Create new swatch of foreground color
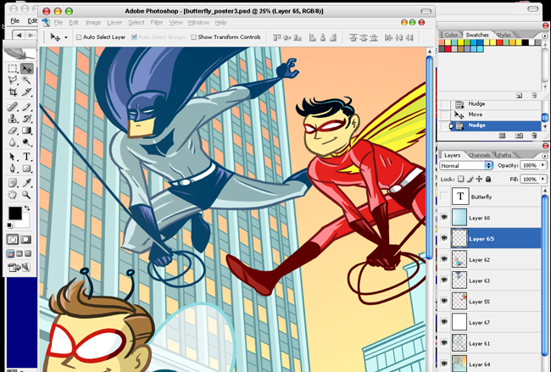Viewport: 551px width, 372px height. pos(519,96)
